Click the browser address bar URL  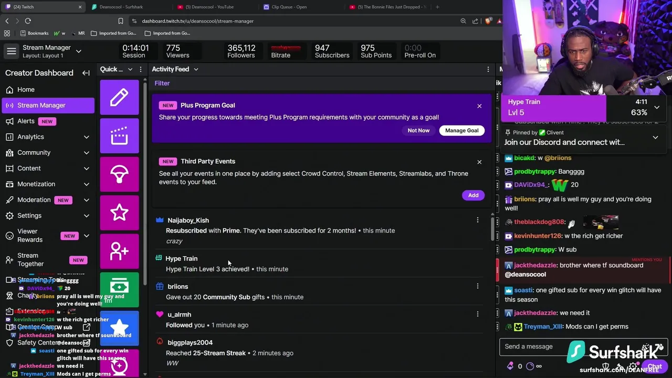click(x=197, y=21)
